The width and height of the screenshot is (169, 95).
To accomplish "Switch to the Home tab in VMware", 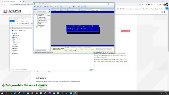I will (55, 10).
